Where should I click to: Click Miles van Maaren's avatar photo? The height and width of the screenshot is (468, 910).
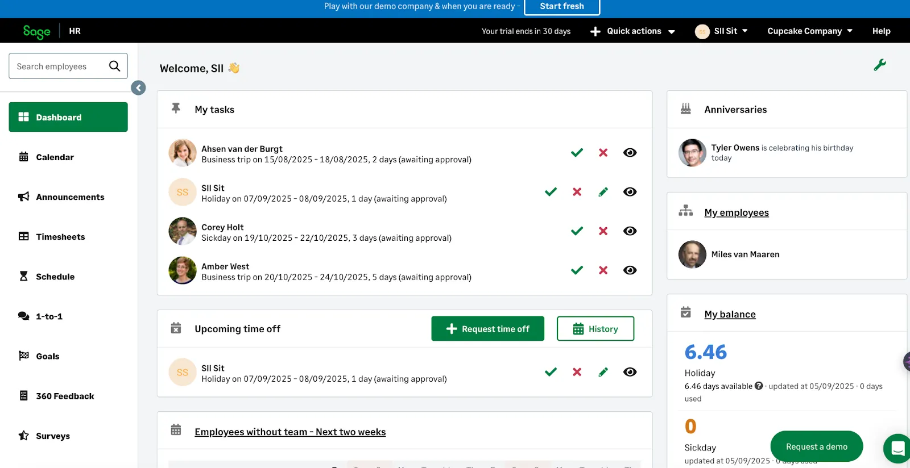pyautogui.click(x=692, y=254)
